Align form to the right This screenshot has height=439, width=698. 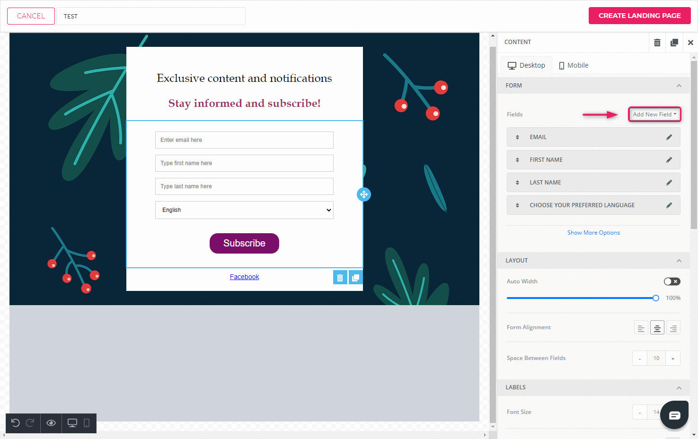click(673, 327)
